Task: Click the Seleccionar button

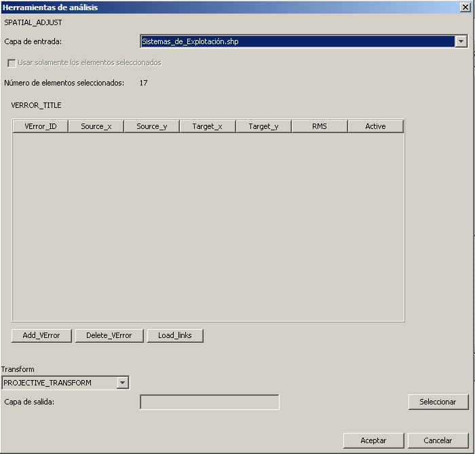Action: (438, 402)
